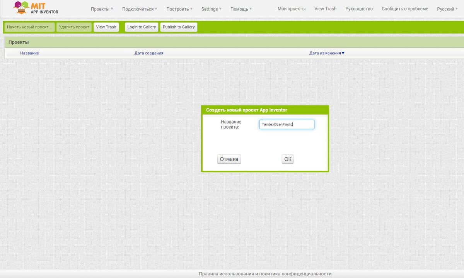Click the project name input field

(287, 124)
